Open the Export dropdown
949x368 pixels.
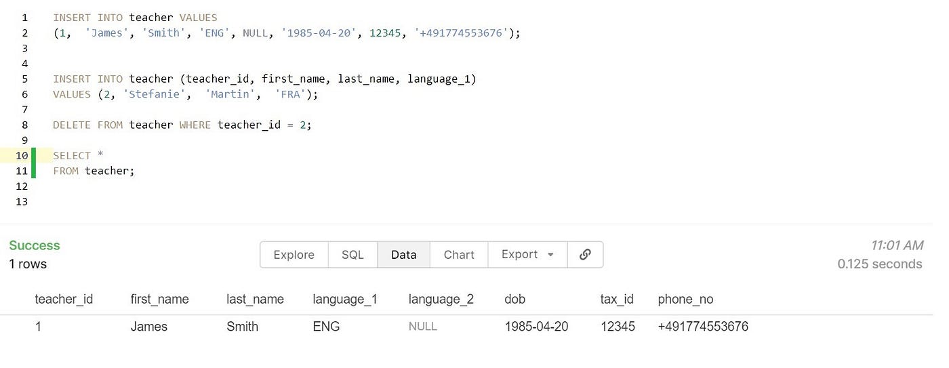(527, 255)
